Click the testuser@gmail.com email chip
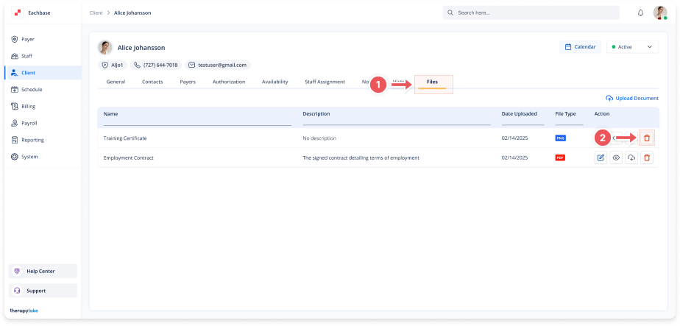Image resolution: width=680 pixels, height=326 pixels. 218,65
